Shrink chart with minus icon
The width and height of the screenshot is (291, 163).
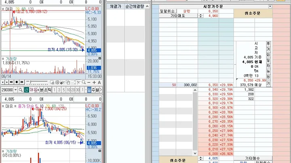[89, 82]
